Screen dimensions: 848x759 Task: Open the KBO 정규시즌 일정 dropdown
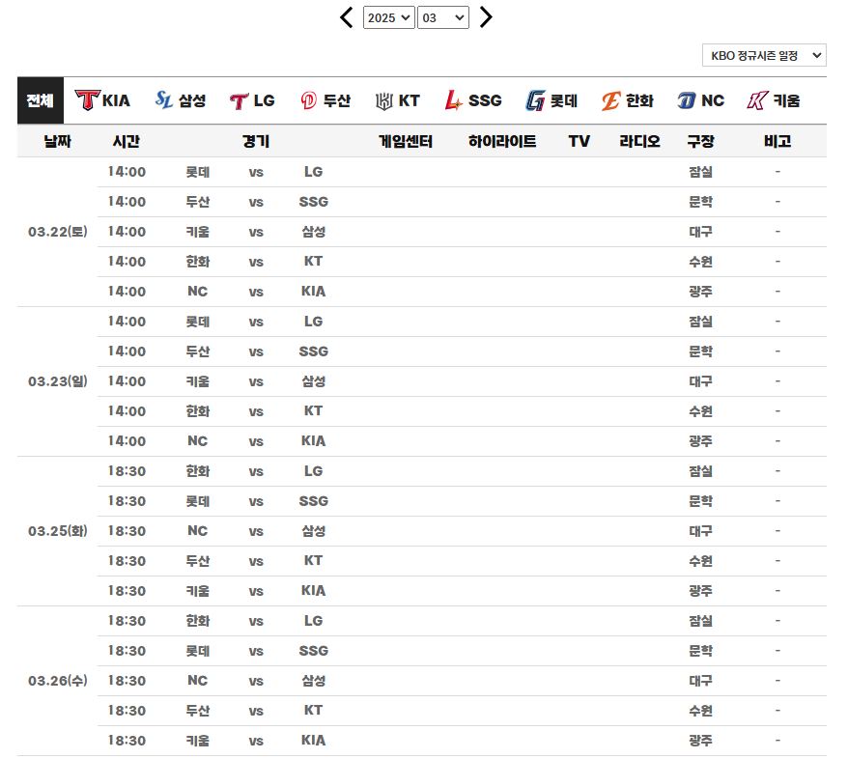[764, 55]
